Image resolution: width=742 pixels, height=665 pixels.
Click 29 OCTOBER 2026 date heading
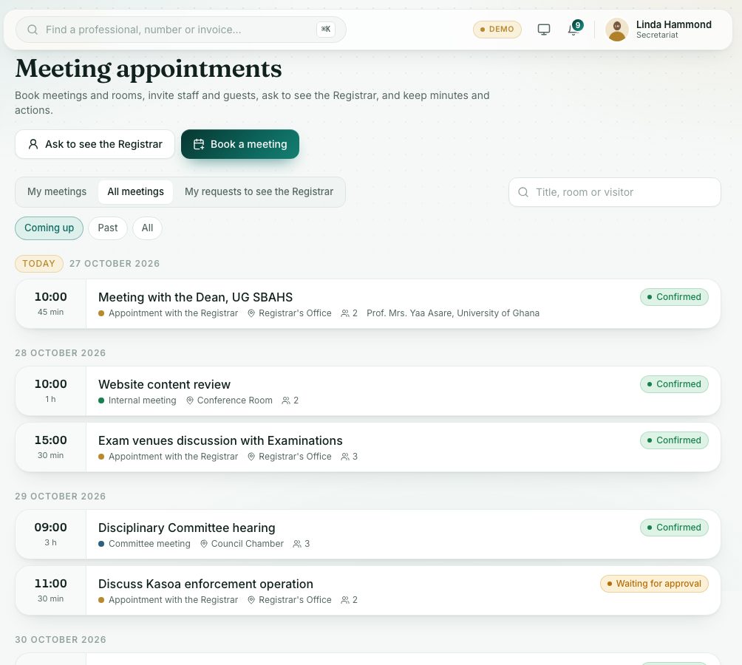[60, 496]
